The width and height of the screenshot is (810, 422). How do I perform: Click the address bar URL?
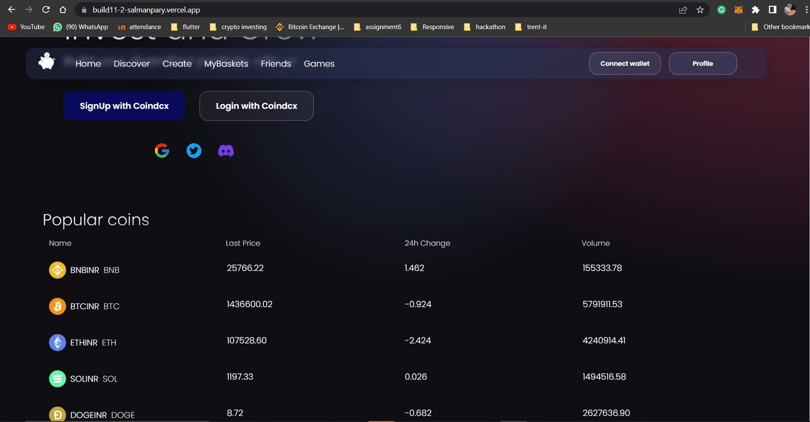(x=146, y=10)
